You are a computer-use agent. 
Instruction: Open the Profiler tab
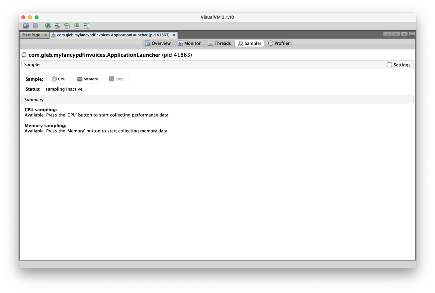point(279,43)
